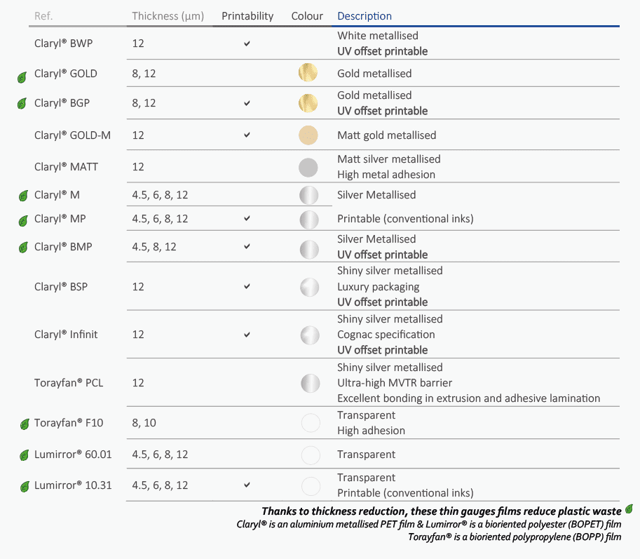This screenshot has width=640, height=559.
Task: Click the Torayfan F10 reference name
Action: point(69,423)
